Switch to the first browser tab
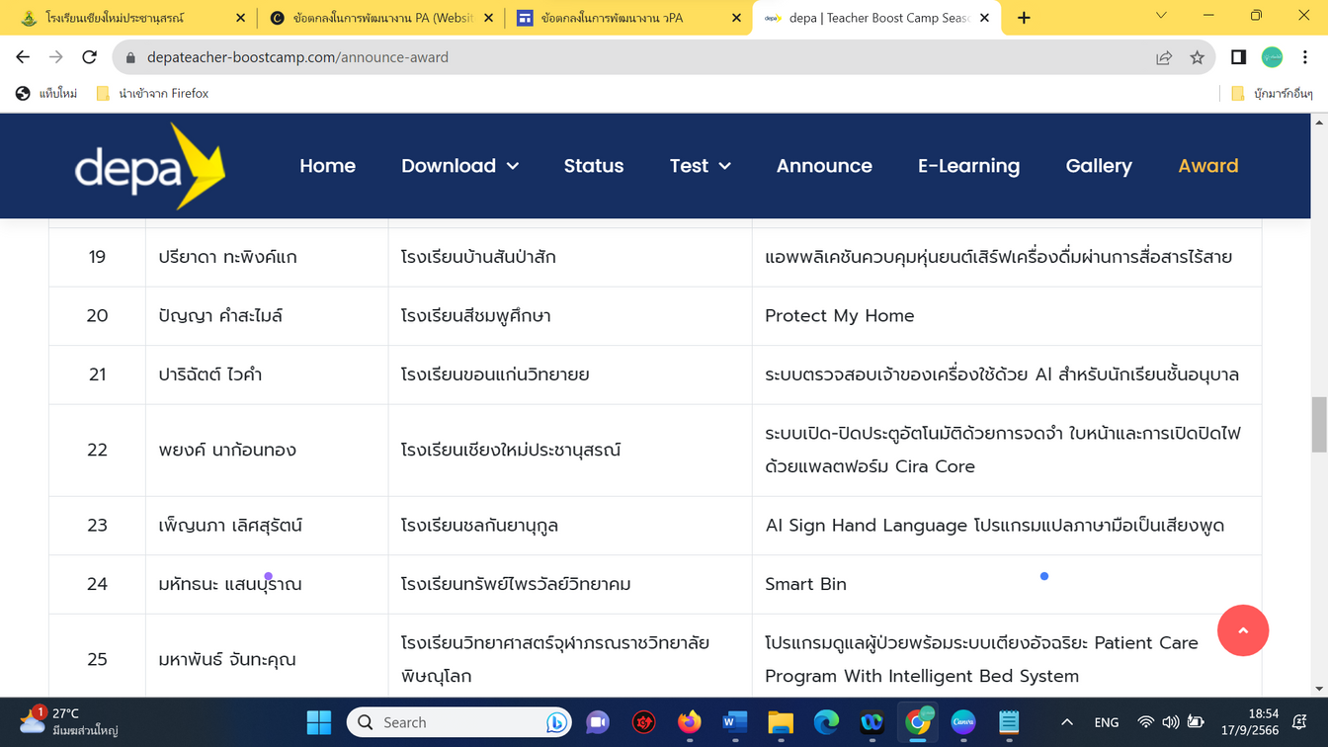Screen dimensions: 1328x747 (x=128, y=18)
